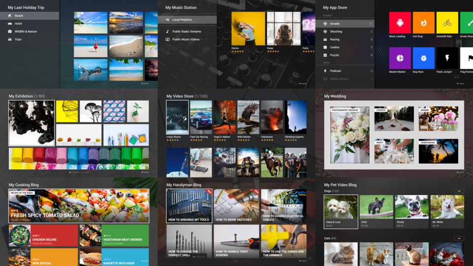Viewport: 473px width, 266px height.
Task: Select the Shooting games category
Action: click(336, 32)
